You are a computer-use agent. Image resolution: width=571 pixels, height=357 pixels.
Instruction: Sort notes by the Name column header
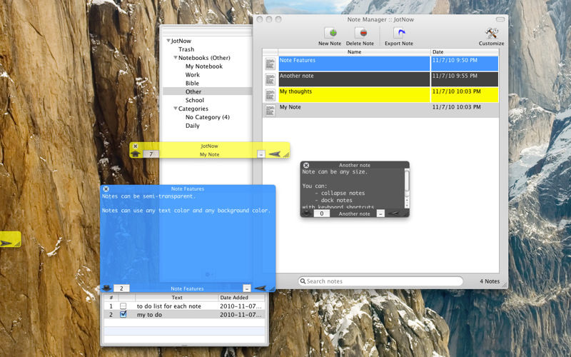click(354, 52)
